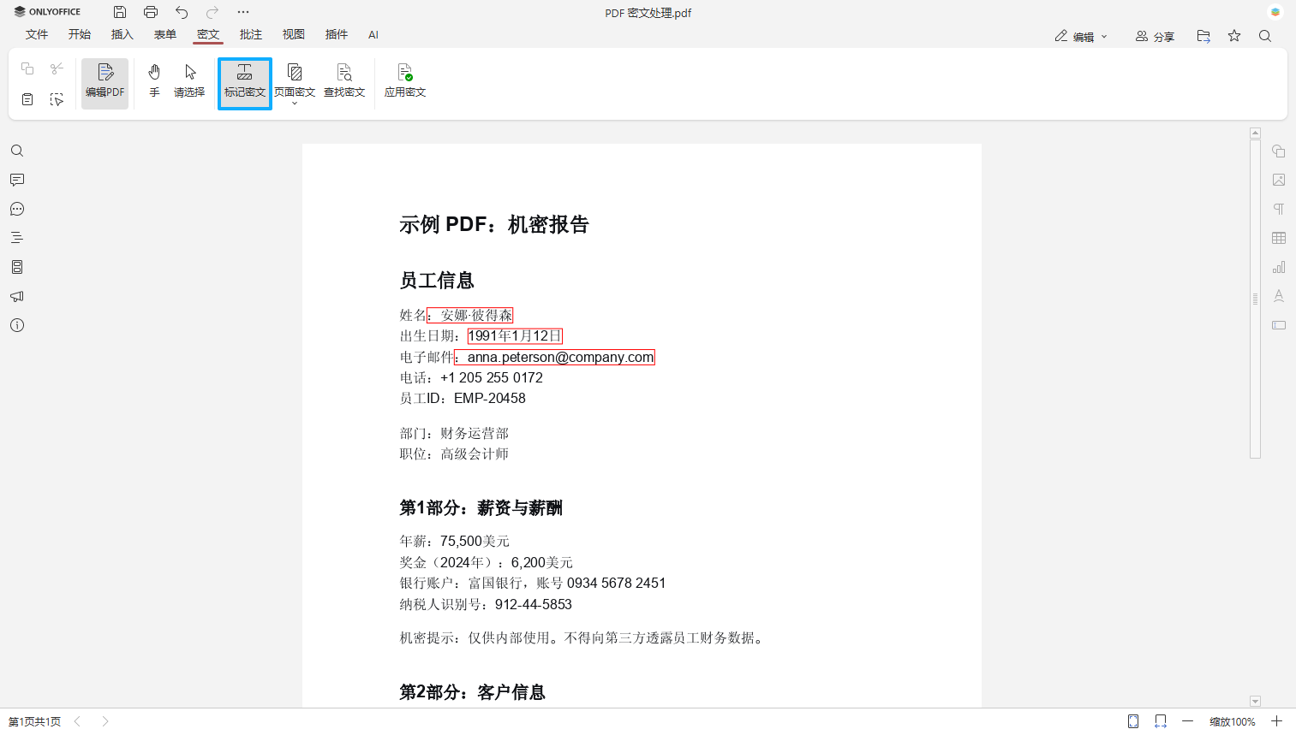Screen dimensions: 1296x735
Task: Show page thumbnails panel
Action: [17, 266]
